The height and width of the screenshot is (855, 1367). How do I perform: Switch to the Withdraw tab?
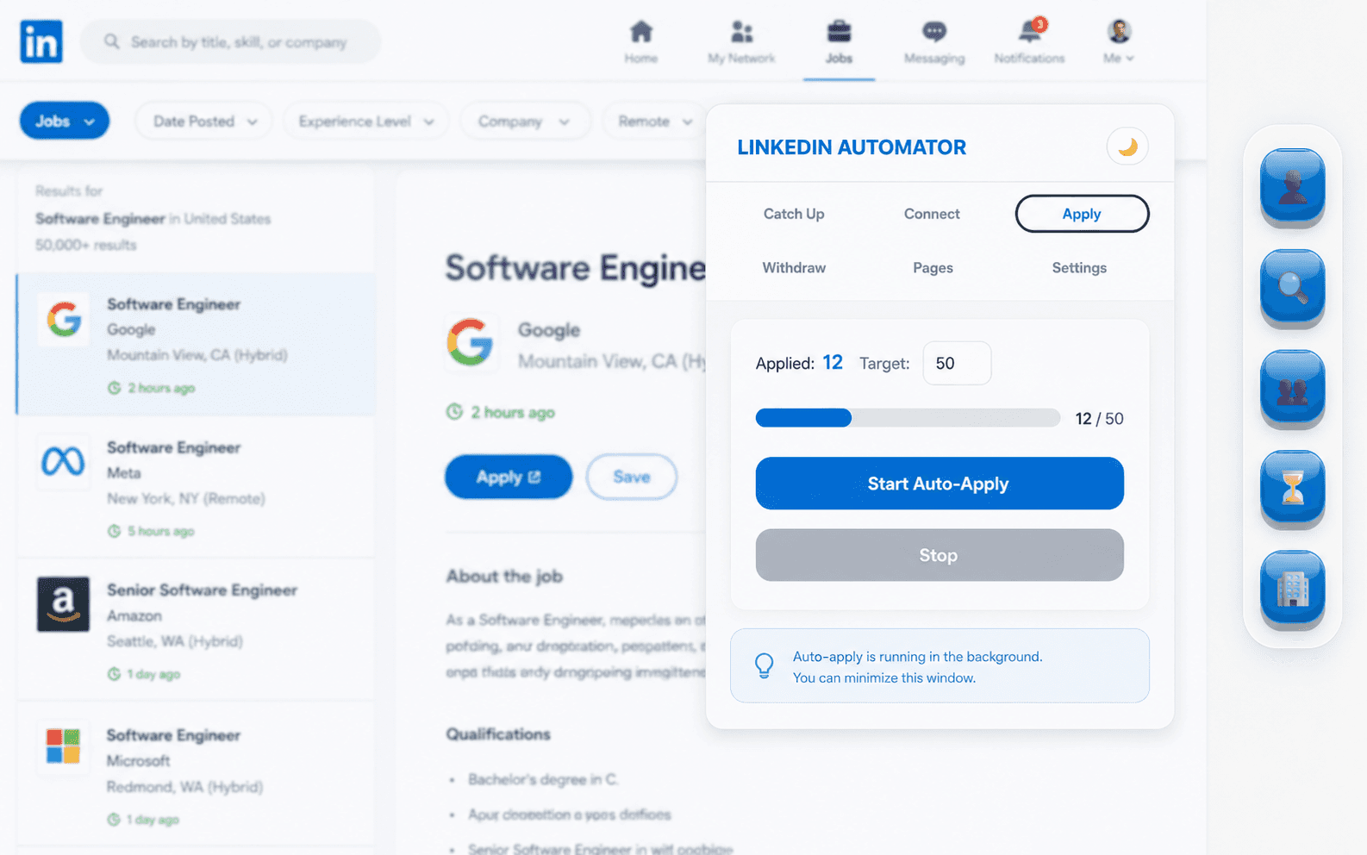point(794,268)
